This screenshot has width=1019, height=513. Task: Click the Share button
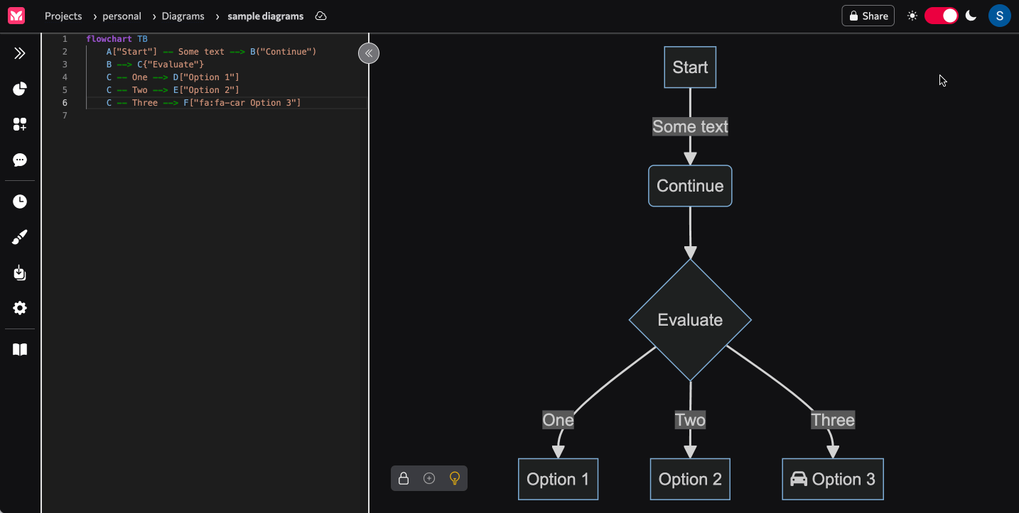click(x=868, y=15)
